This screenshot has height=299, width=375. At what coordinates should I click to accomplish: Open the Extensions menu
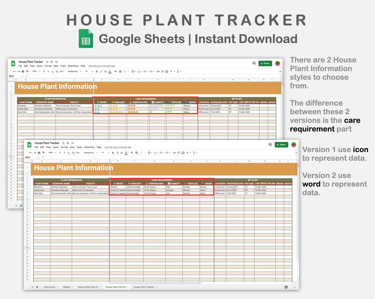[89, 147]
